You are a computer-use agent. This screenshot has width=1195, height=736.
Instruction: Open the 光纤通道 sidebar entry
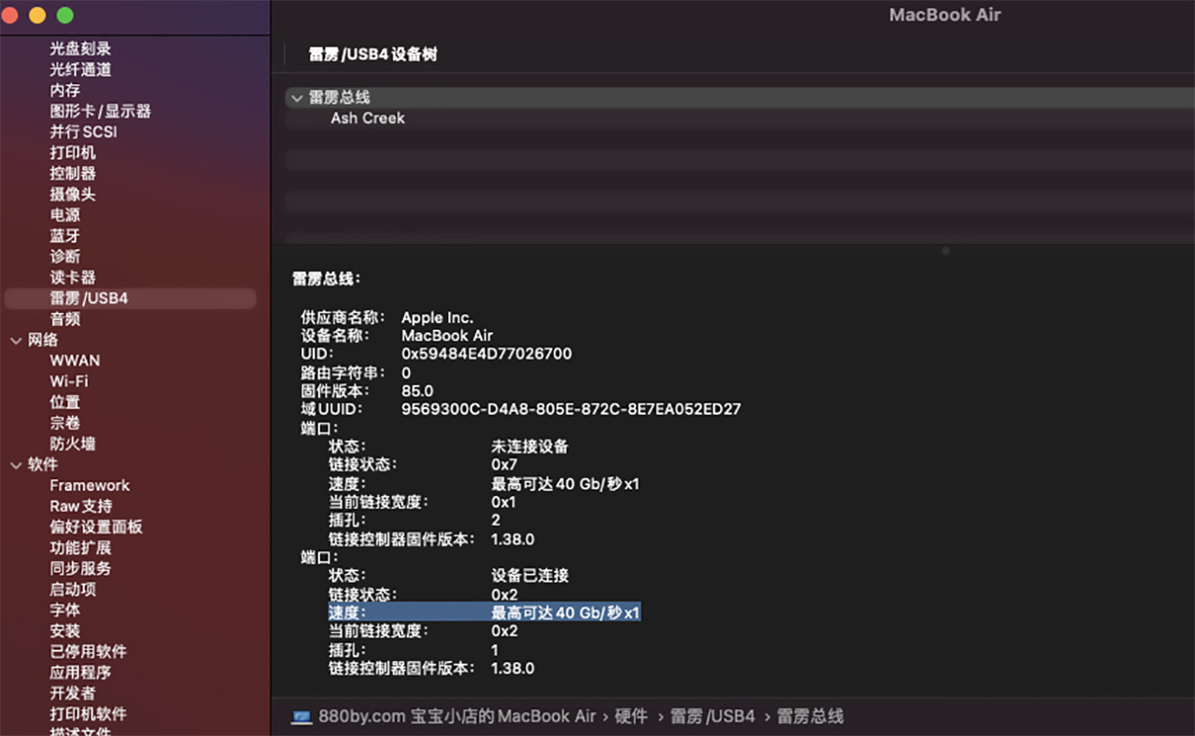tap(80, 69)
